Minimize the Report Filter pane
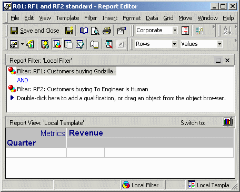 coord(218,60)
